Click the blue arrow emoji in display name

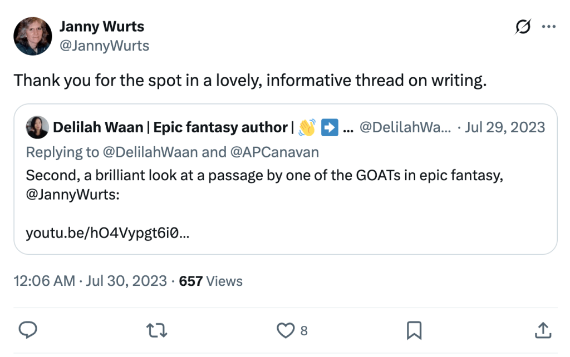tap(329, 127)
